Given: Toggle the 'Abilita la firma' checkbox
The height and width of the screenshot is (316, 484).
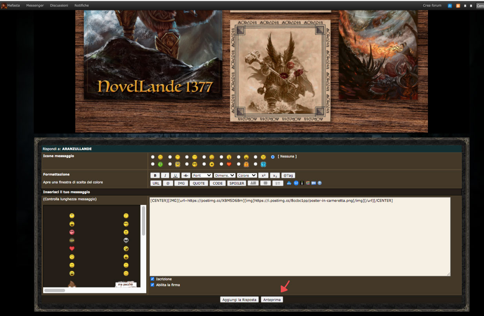Looking at the screenshot, I should point(153,285).
